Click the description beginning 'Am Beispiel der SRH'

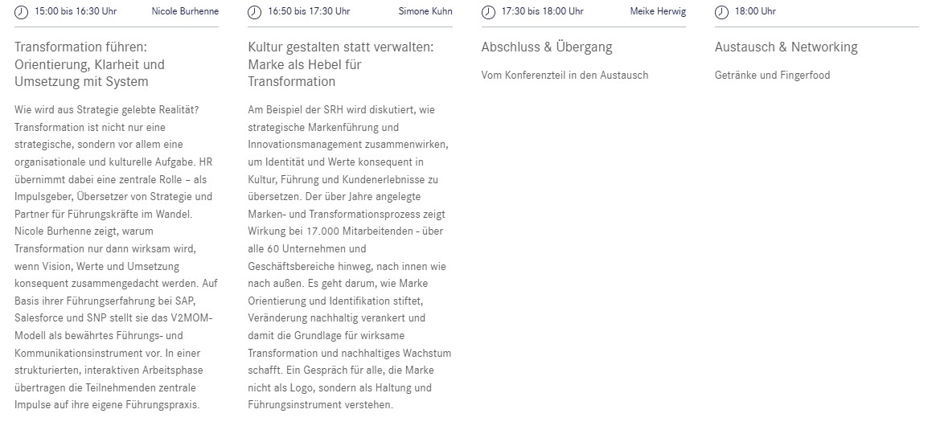349,257
